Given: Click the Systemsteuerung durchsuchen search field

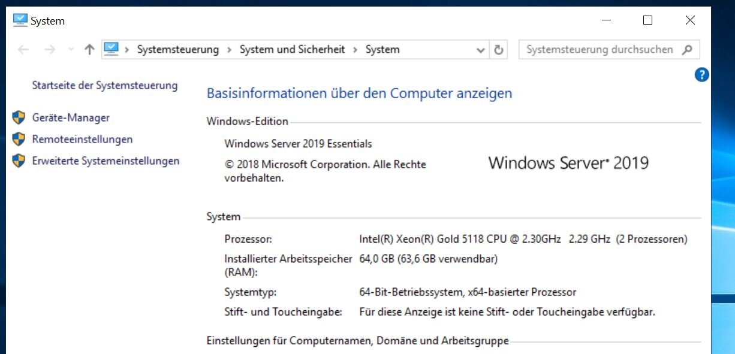Looking at the screenshot, I should pyautogui.click(x=600, y=50).
